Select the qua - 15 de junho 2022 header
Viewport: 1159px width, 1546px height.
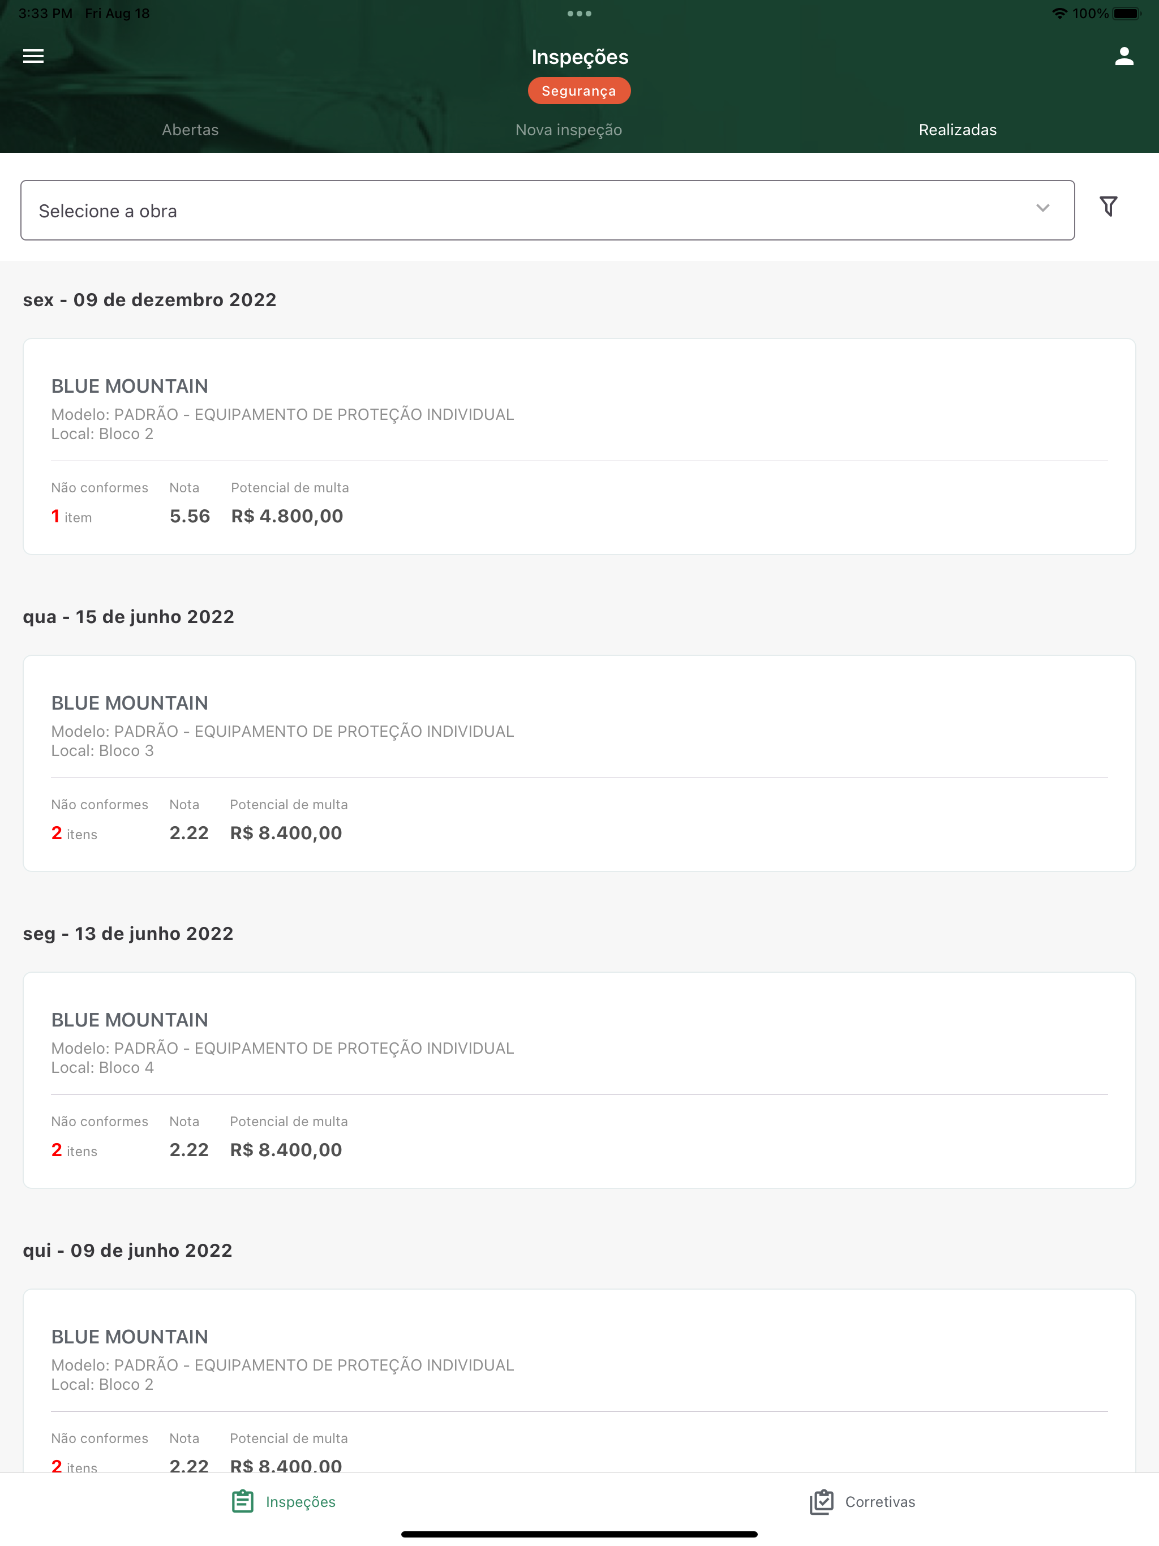pos(128,616)
